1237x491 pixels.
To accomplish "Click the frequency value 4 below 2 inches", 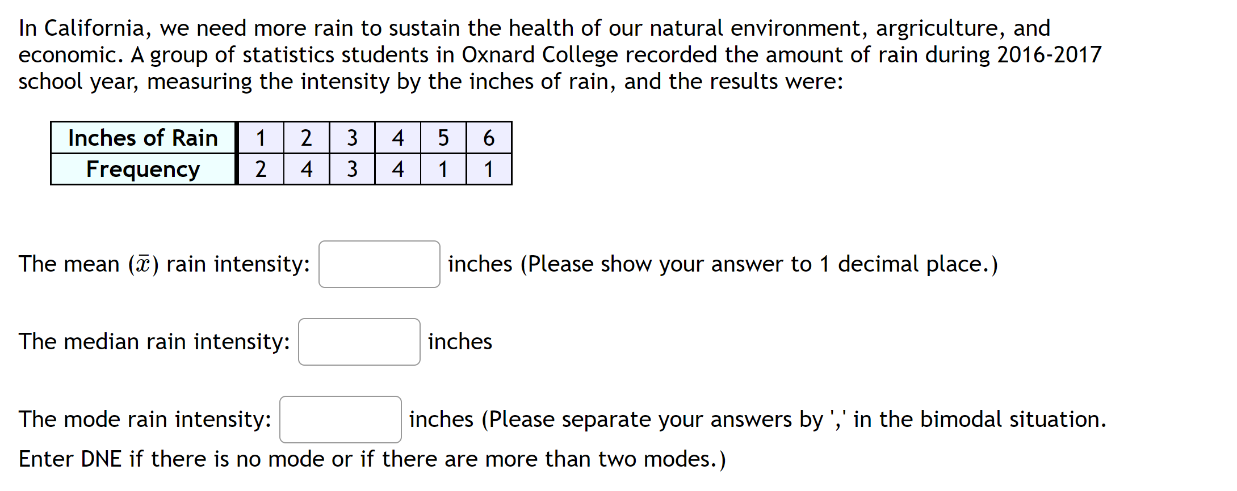I will coord(307,168).
